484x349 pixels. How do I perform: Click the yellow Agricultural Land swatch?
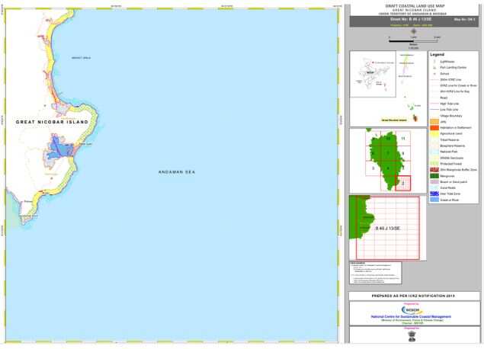pos(434,133)
